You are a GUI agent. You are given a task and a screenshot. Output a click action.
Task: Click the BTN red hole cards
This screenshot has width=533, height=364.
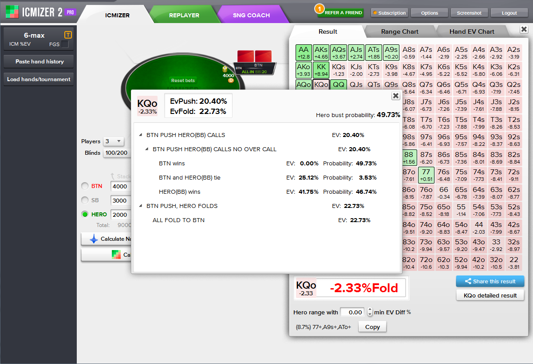click(x=254, y=56)
